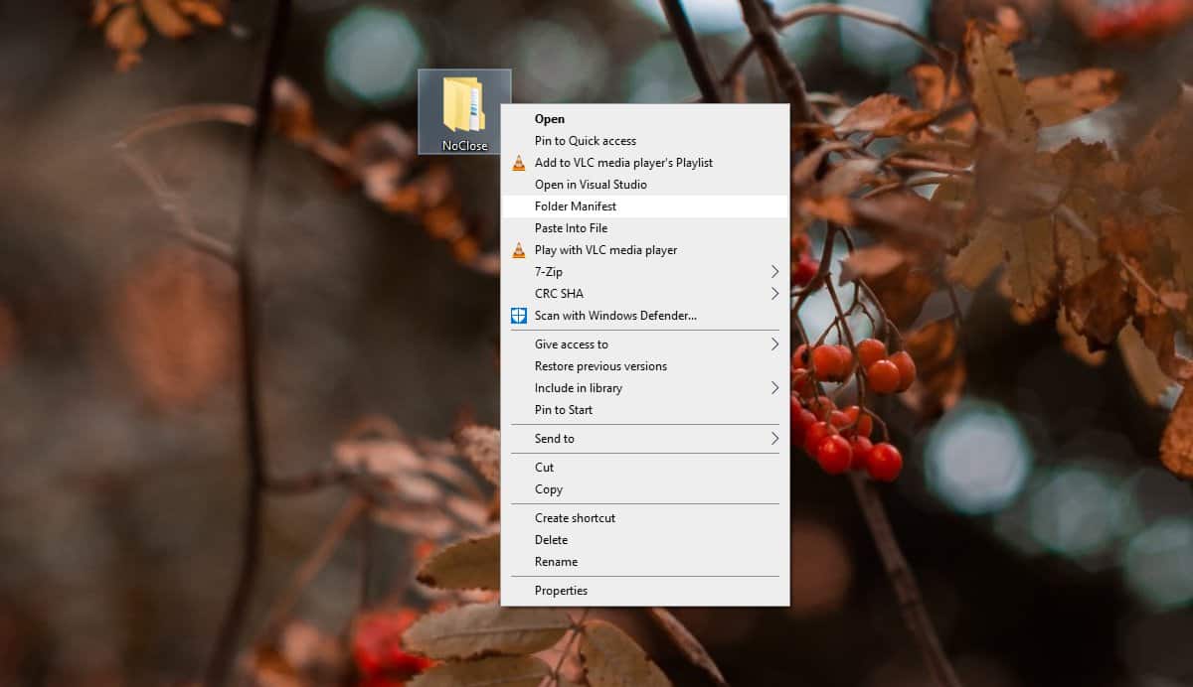This screenshot has width=1193, height=687.
Task: Expand the CRC SHA submenu arrow
Action: coord(774,294)
